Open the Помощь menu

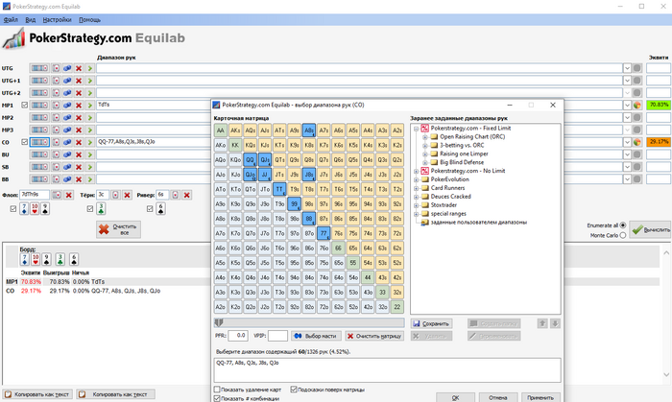point(89,20)
